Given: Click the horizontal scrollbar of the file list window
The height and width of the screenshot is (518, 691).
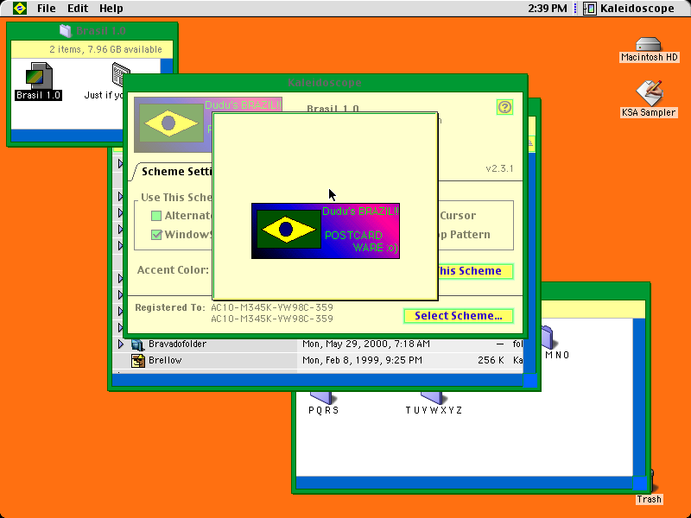Looking at the screenshot, I should [x=317, y=381].
